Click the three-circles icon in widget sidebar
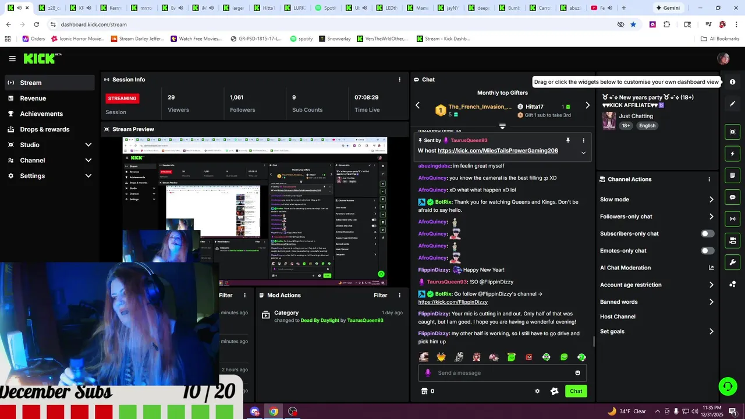 click(732, 284)
